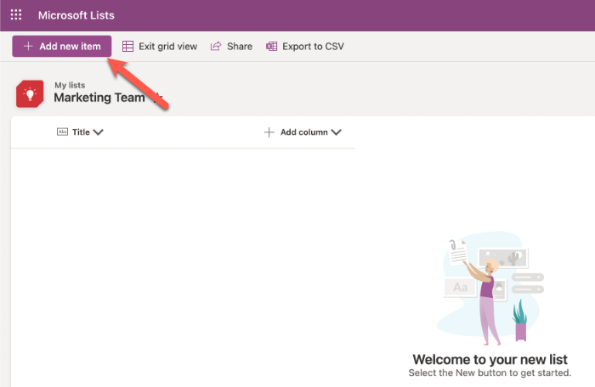The image size is (595, 387).
Task: Open the app launcher waffle icon
Action: [x=16, y=14]
